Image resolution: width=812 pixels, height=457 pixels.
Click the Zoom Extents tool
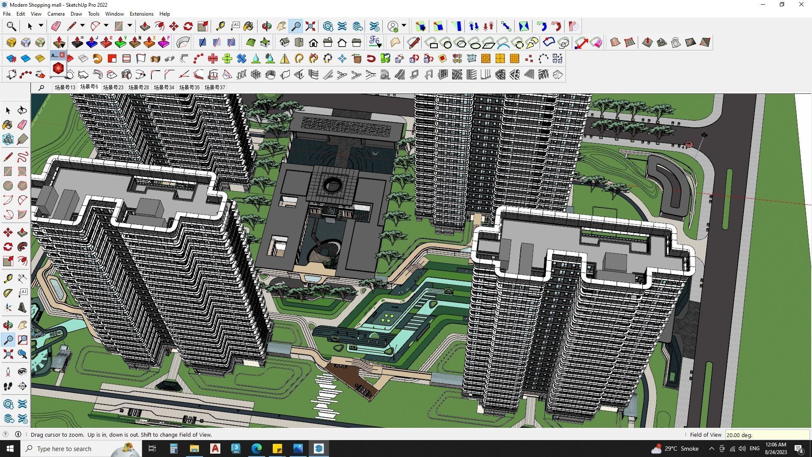click(310, 26)
